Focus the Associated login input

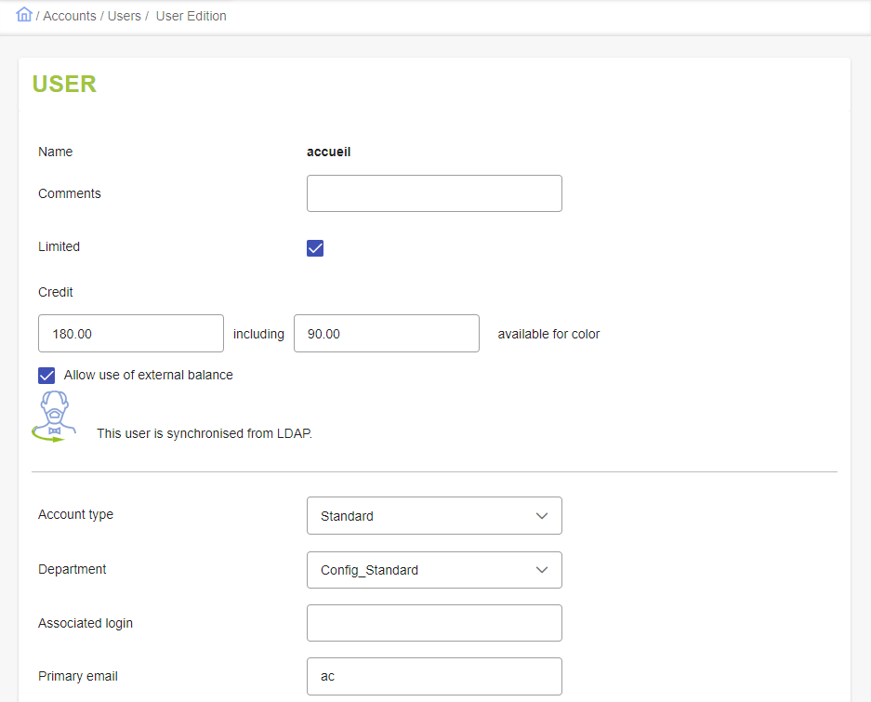point(434,623)
